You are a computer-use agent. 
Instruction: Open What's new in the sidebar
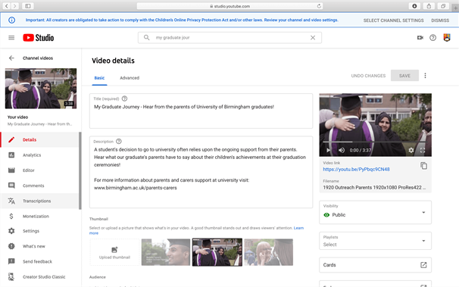coord(40,246)
